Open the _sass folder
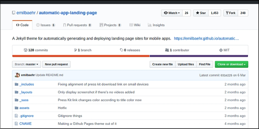Viewport: 259px width, 129px height. 24,100
